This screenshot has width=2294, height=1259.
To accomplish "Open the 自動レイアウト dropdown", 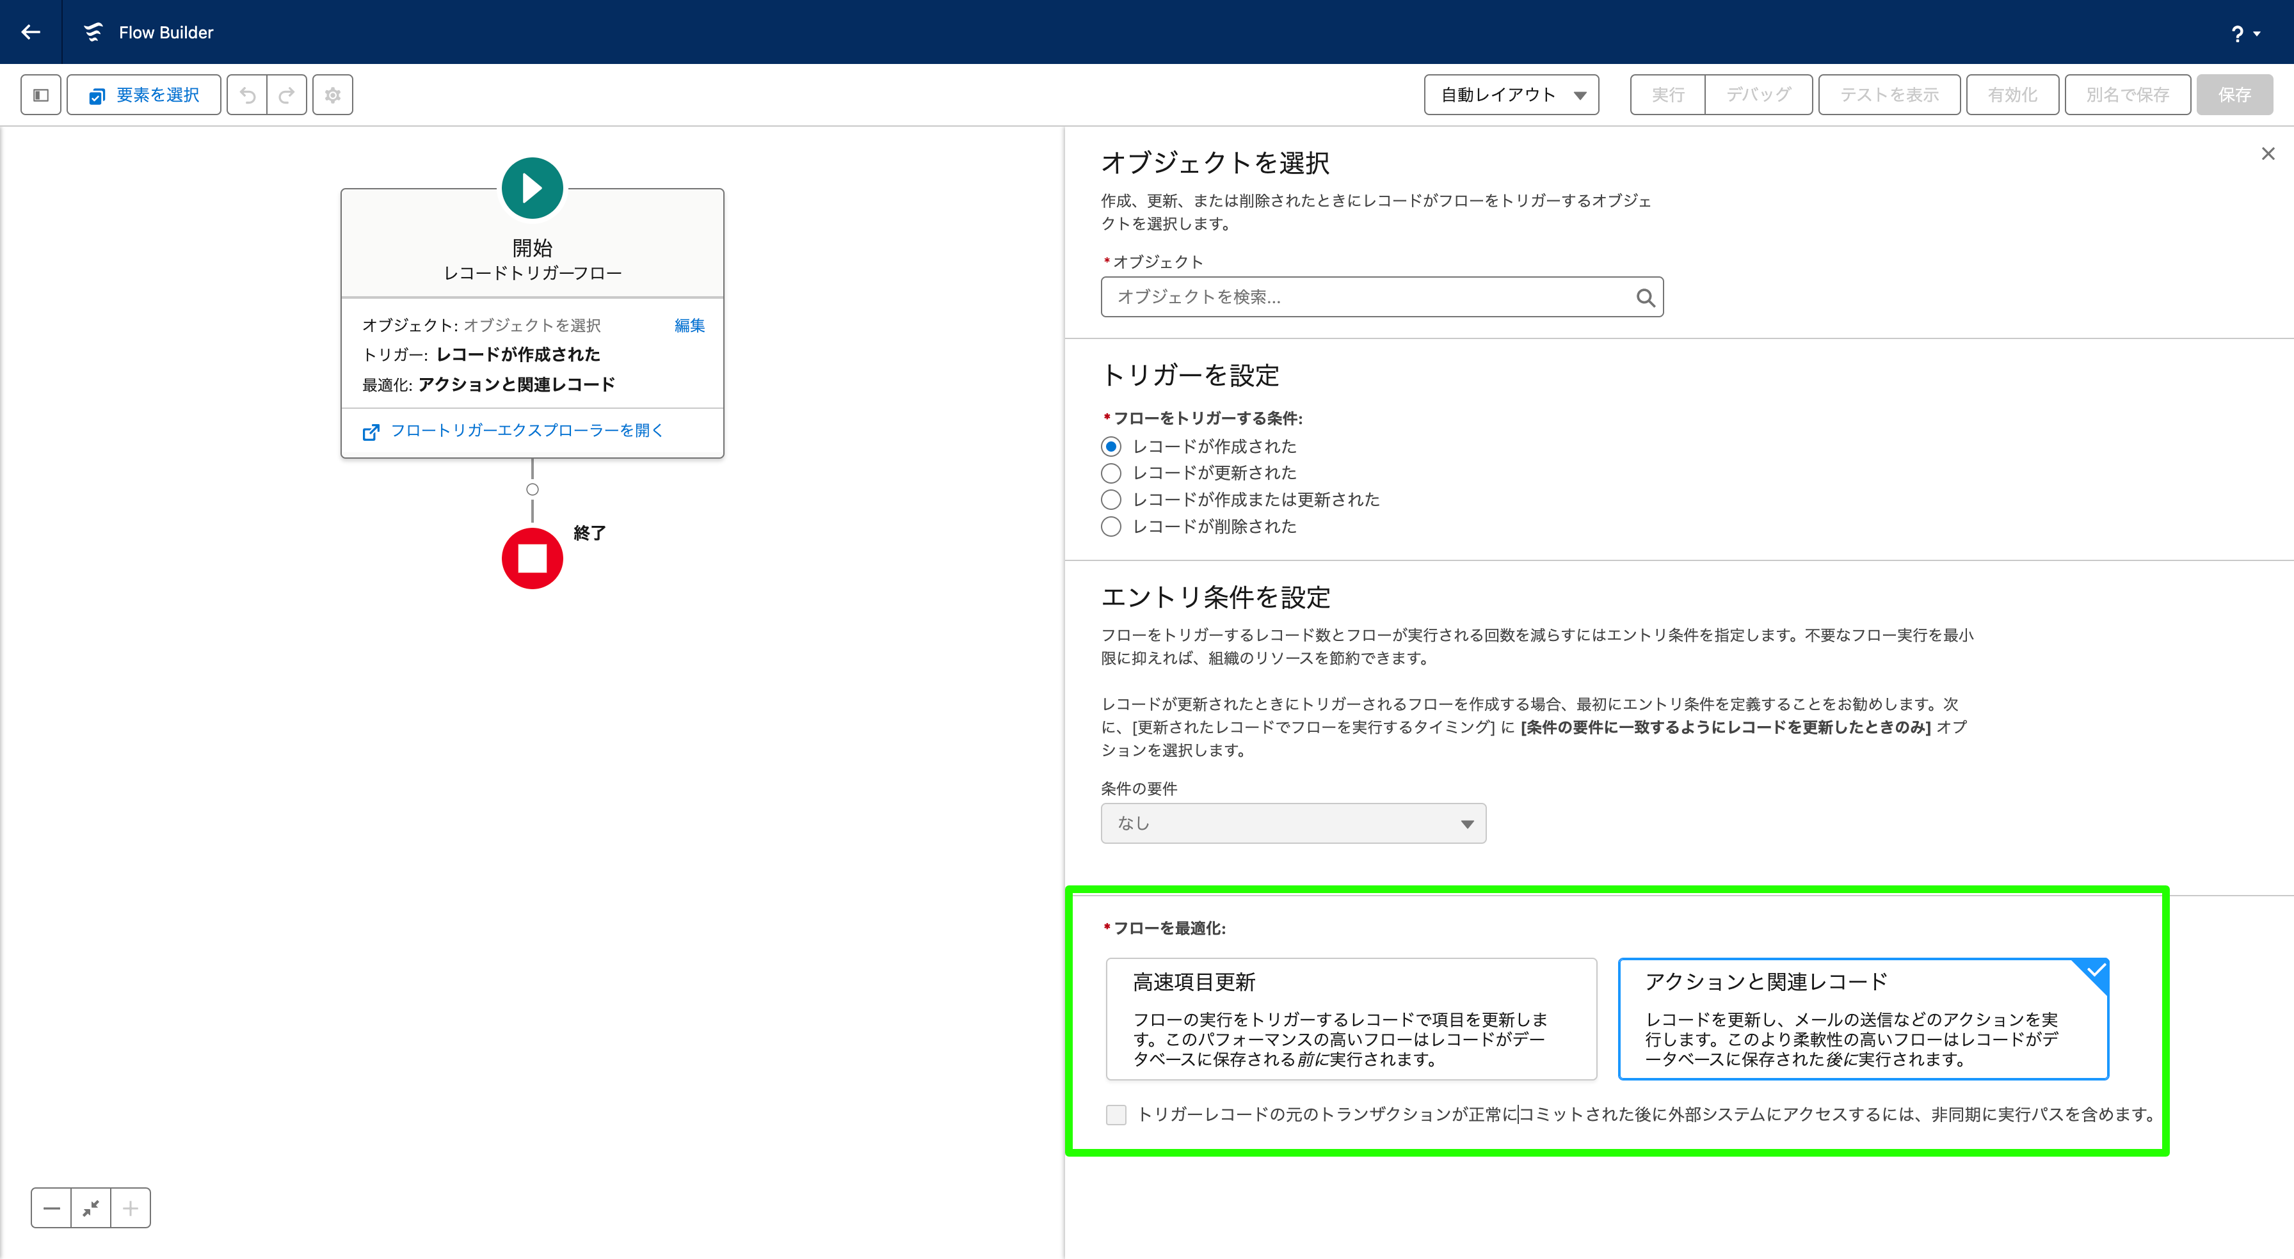I will pyautogui.click(x=1511, y=93).
